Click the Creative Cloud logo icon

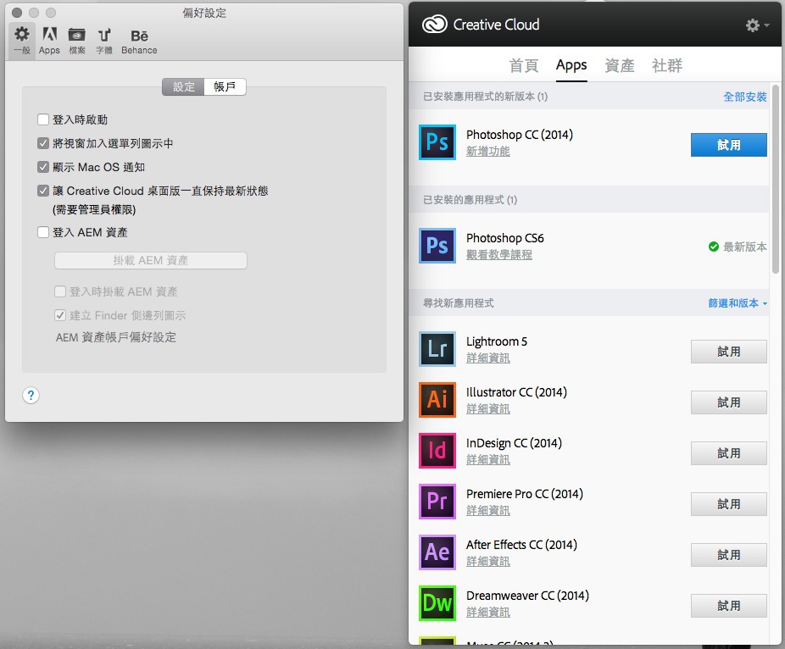pyautogui.click(x=434, y=24)
